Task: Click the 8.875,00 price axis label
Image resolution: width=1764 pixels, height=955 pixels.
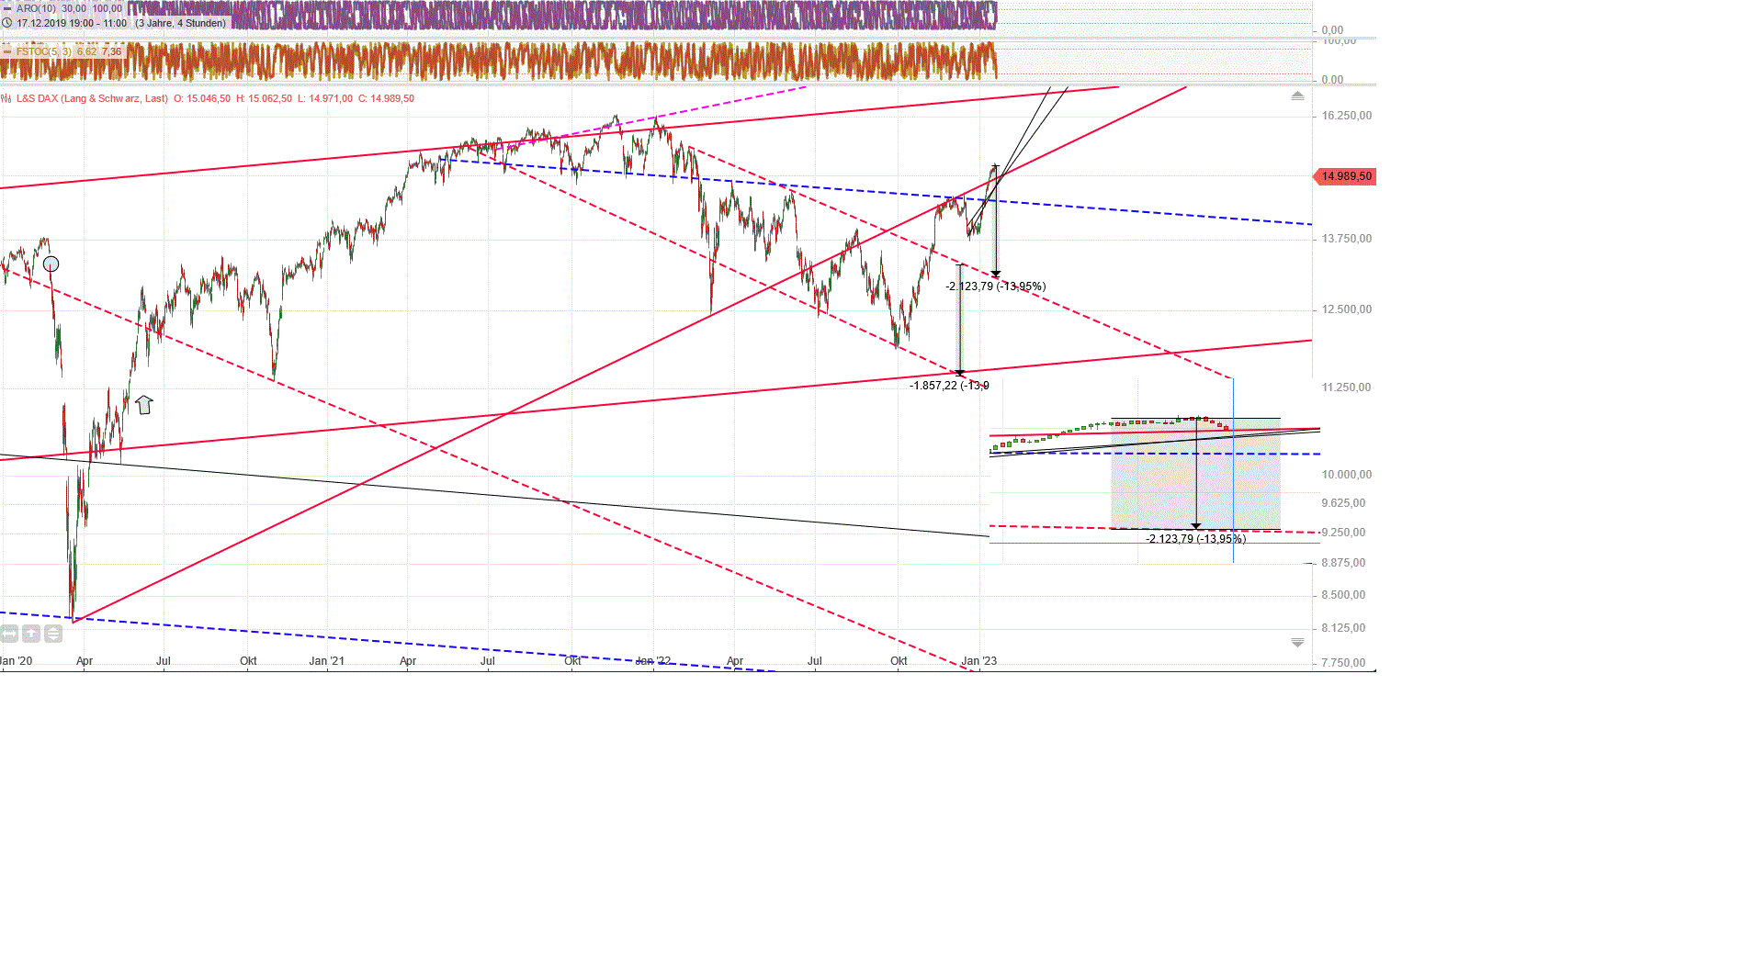Action: tap(1343, 563)
